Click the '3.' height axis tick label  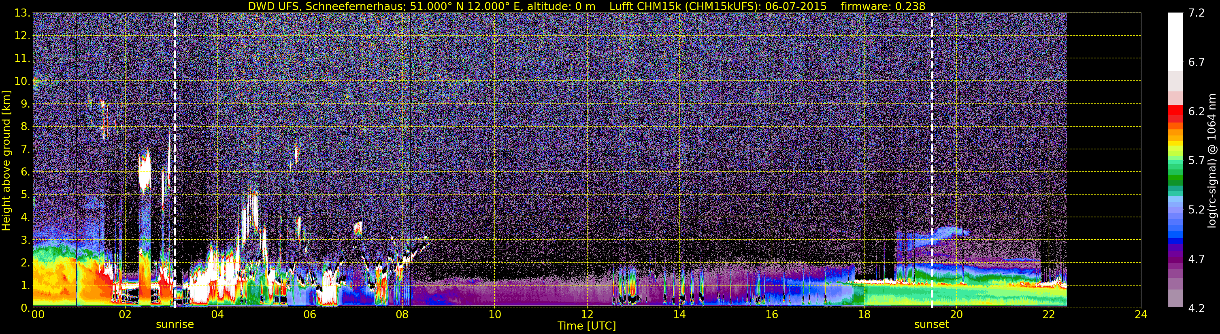tap(25, 240)
